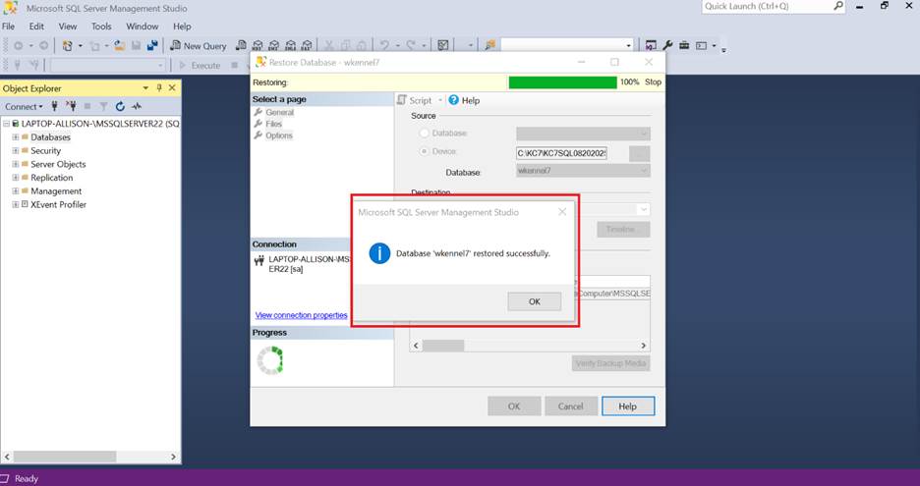Click the search icon in Quick Launch

click(x=838, y=6)
